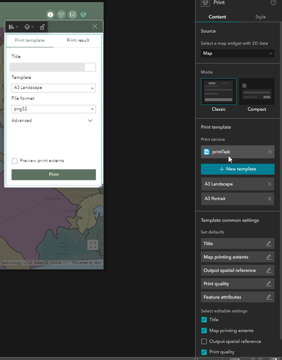Uncheck the Title editable setting

pyautogui.click(x=204, y=319)
